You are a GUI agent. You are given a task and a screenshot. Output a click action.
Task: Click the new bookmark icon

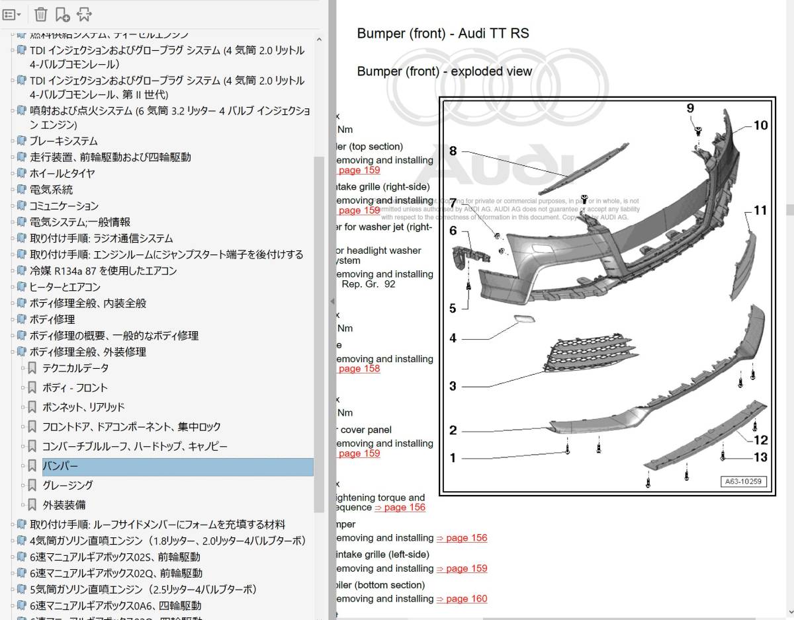coord(63,14)
